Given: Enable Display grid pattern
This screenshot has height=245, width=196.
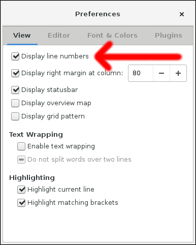Looking at the screenshot, I should pyautogui.click(x=15, y=116).
